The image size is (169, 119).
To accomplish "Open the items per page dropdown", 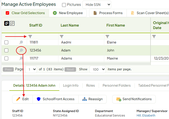I will click(x=98, y=69).
